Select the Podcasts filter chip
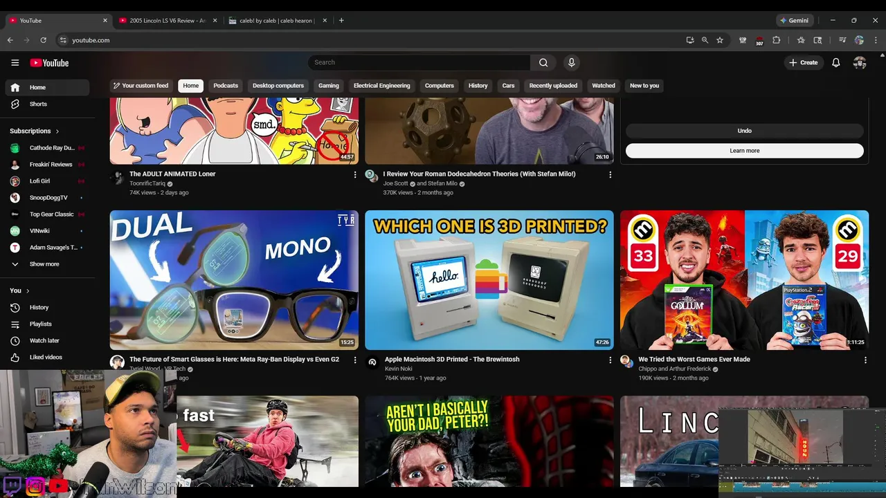 [226, 86]
